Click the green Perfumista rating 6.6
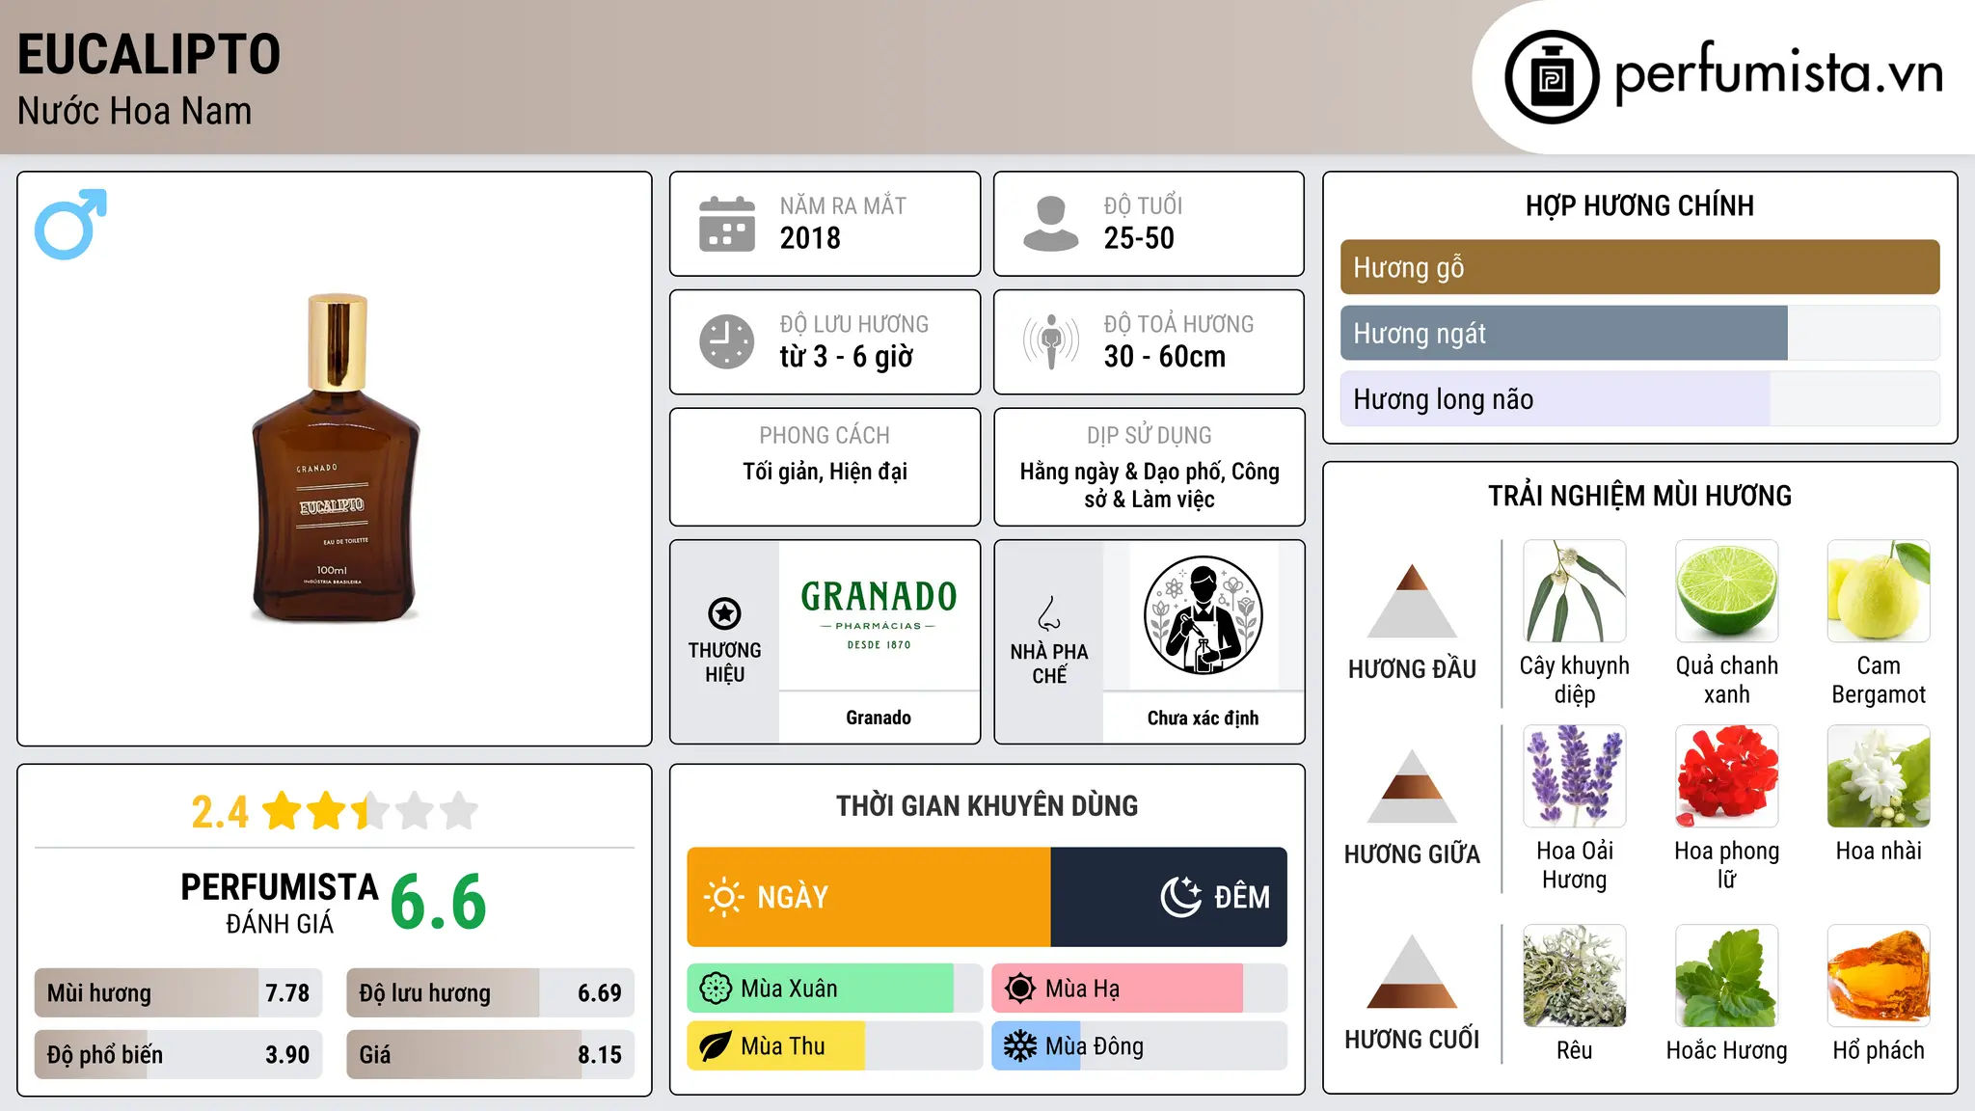 438,902
